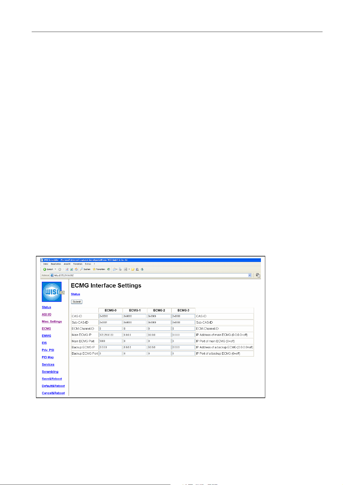The width and height of the screenshot is (343, 485).
Task: Click the WISI logo image
Action: pos(52,292)
